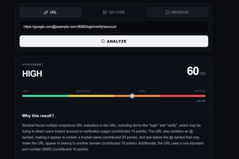Image resolution: width=239 pixels, height=159 pixels.
Task: Click the small 60/100 text under the bar
Action: tap(201, 101)
